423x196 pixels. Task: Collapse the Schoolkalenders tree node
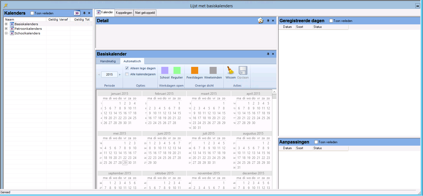(x=6, y=33)
